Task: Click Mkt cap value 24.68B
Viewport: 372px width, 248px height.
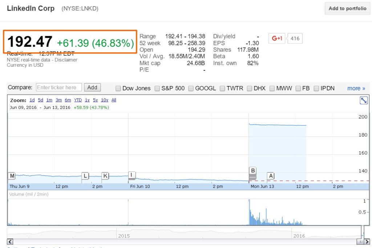Action: (x=196, y=63)
